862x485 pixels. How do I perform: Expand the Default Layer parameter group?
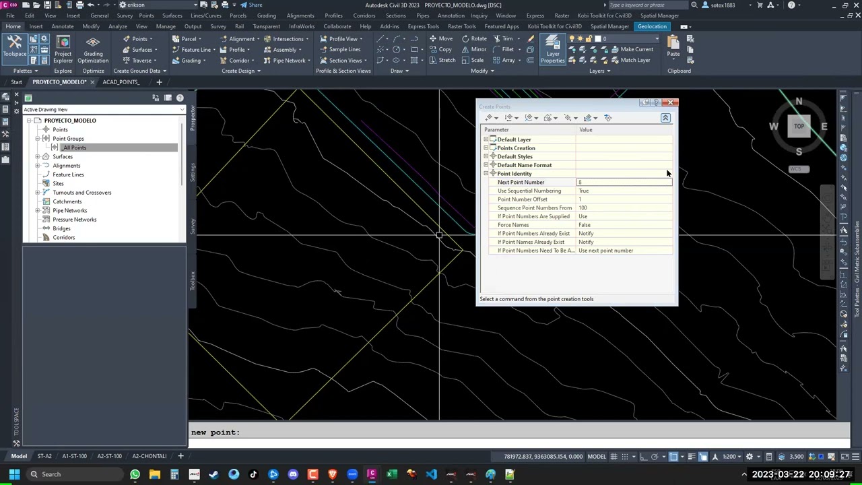pos(486,139)
